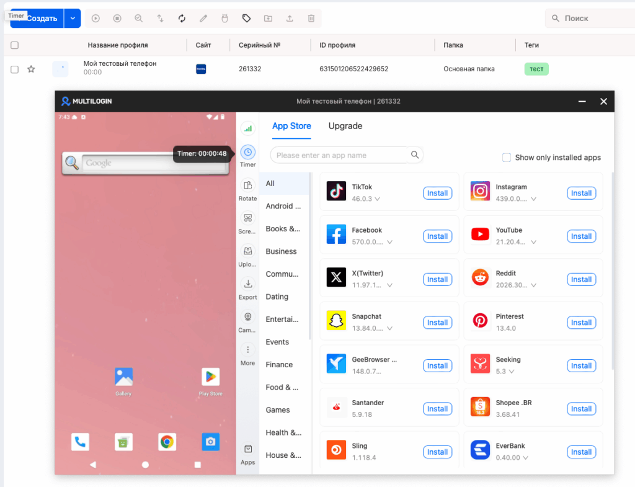Open the dropdown arrow beside Создать

tap(73, 18)
